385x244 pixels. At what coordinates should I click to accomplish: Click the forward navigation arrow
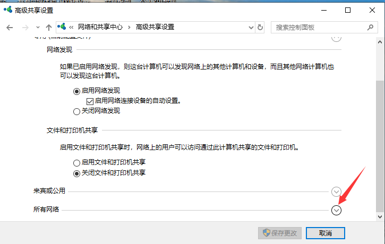[24, 27]
